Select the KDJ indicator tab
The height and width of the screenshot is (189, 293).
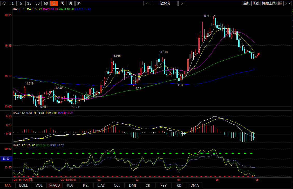(x=70, y=185)
